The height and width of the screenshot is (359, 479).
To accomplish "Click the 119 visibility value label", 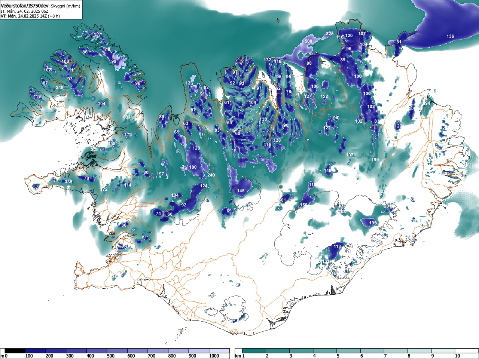I will (37, 96).
